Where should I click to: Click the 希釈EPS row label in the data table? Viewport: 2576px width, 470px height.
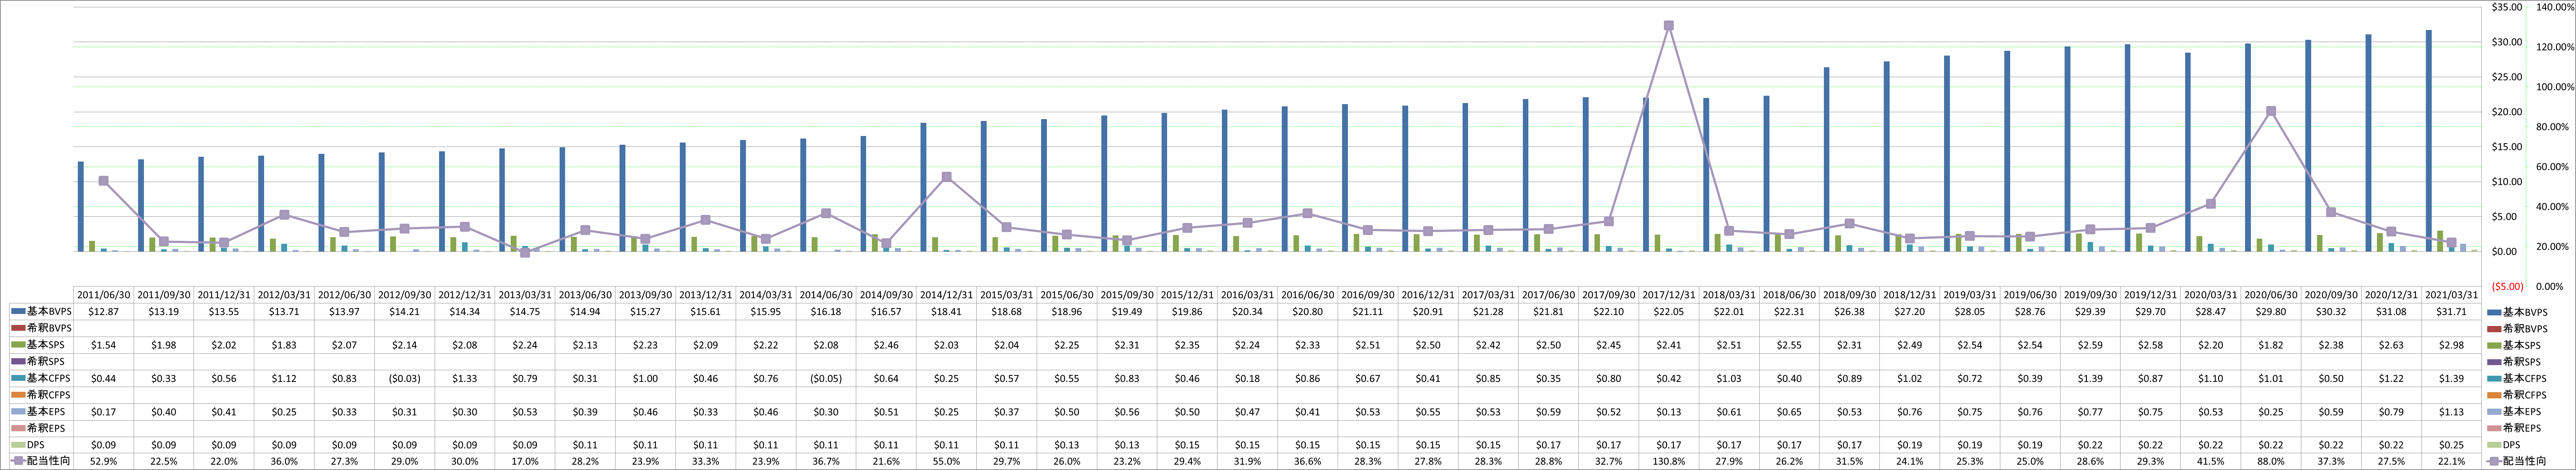point(46,428)
